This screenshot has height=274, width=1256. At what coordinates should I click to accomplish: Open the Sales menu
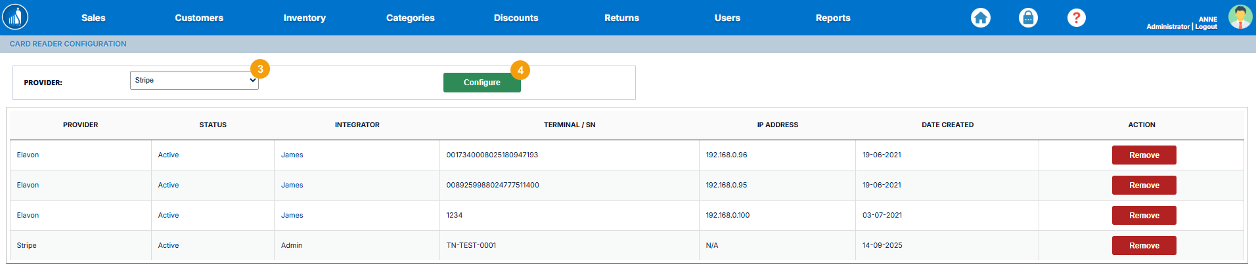(x=93, y=18)
